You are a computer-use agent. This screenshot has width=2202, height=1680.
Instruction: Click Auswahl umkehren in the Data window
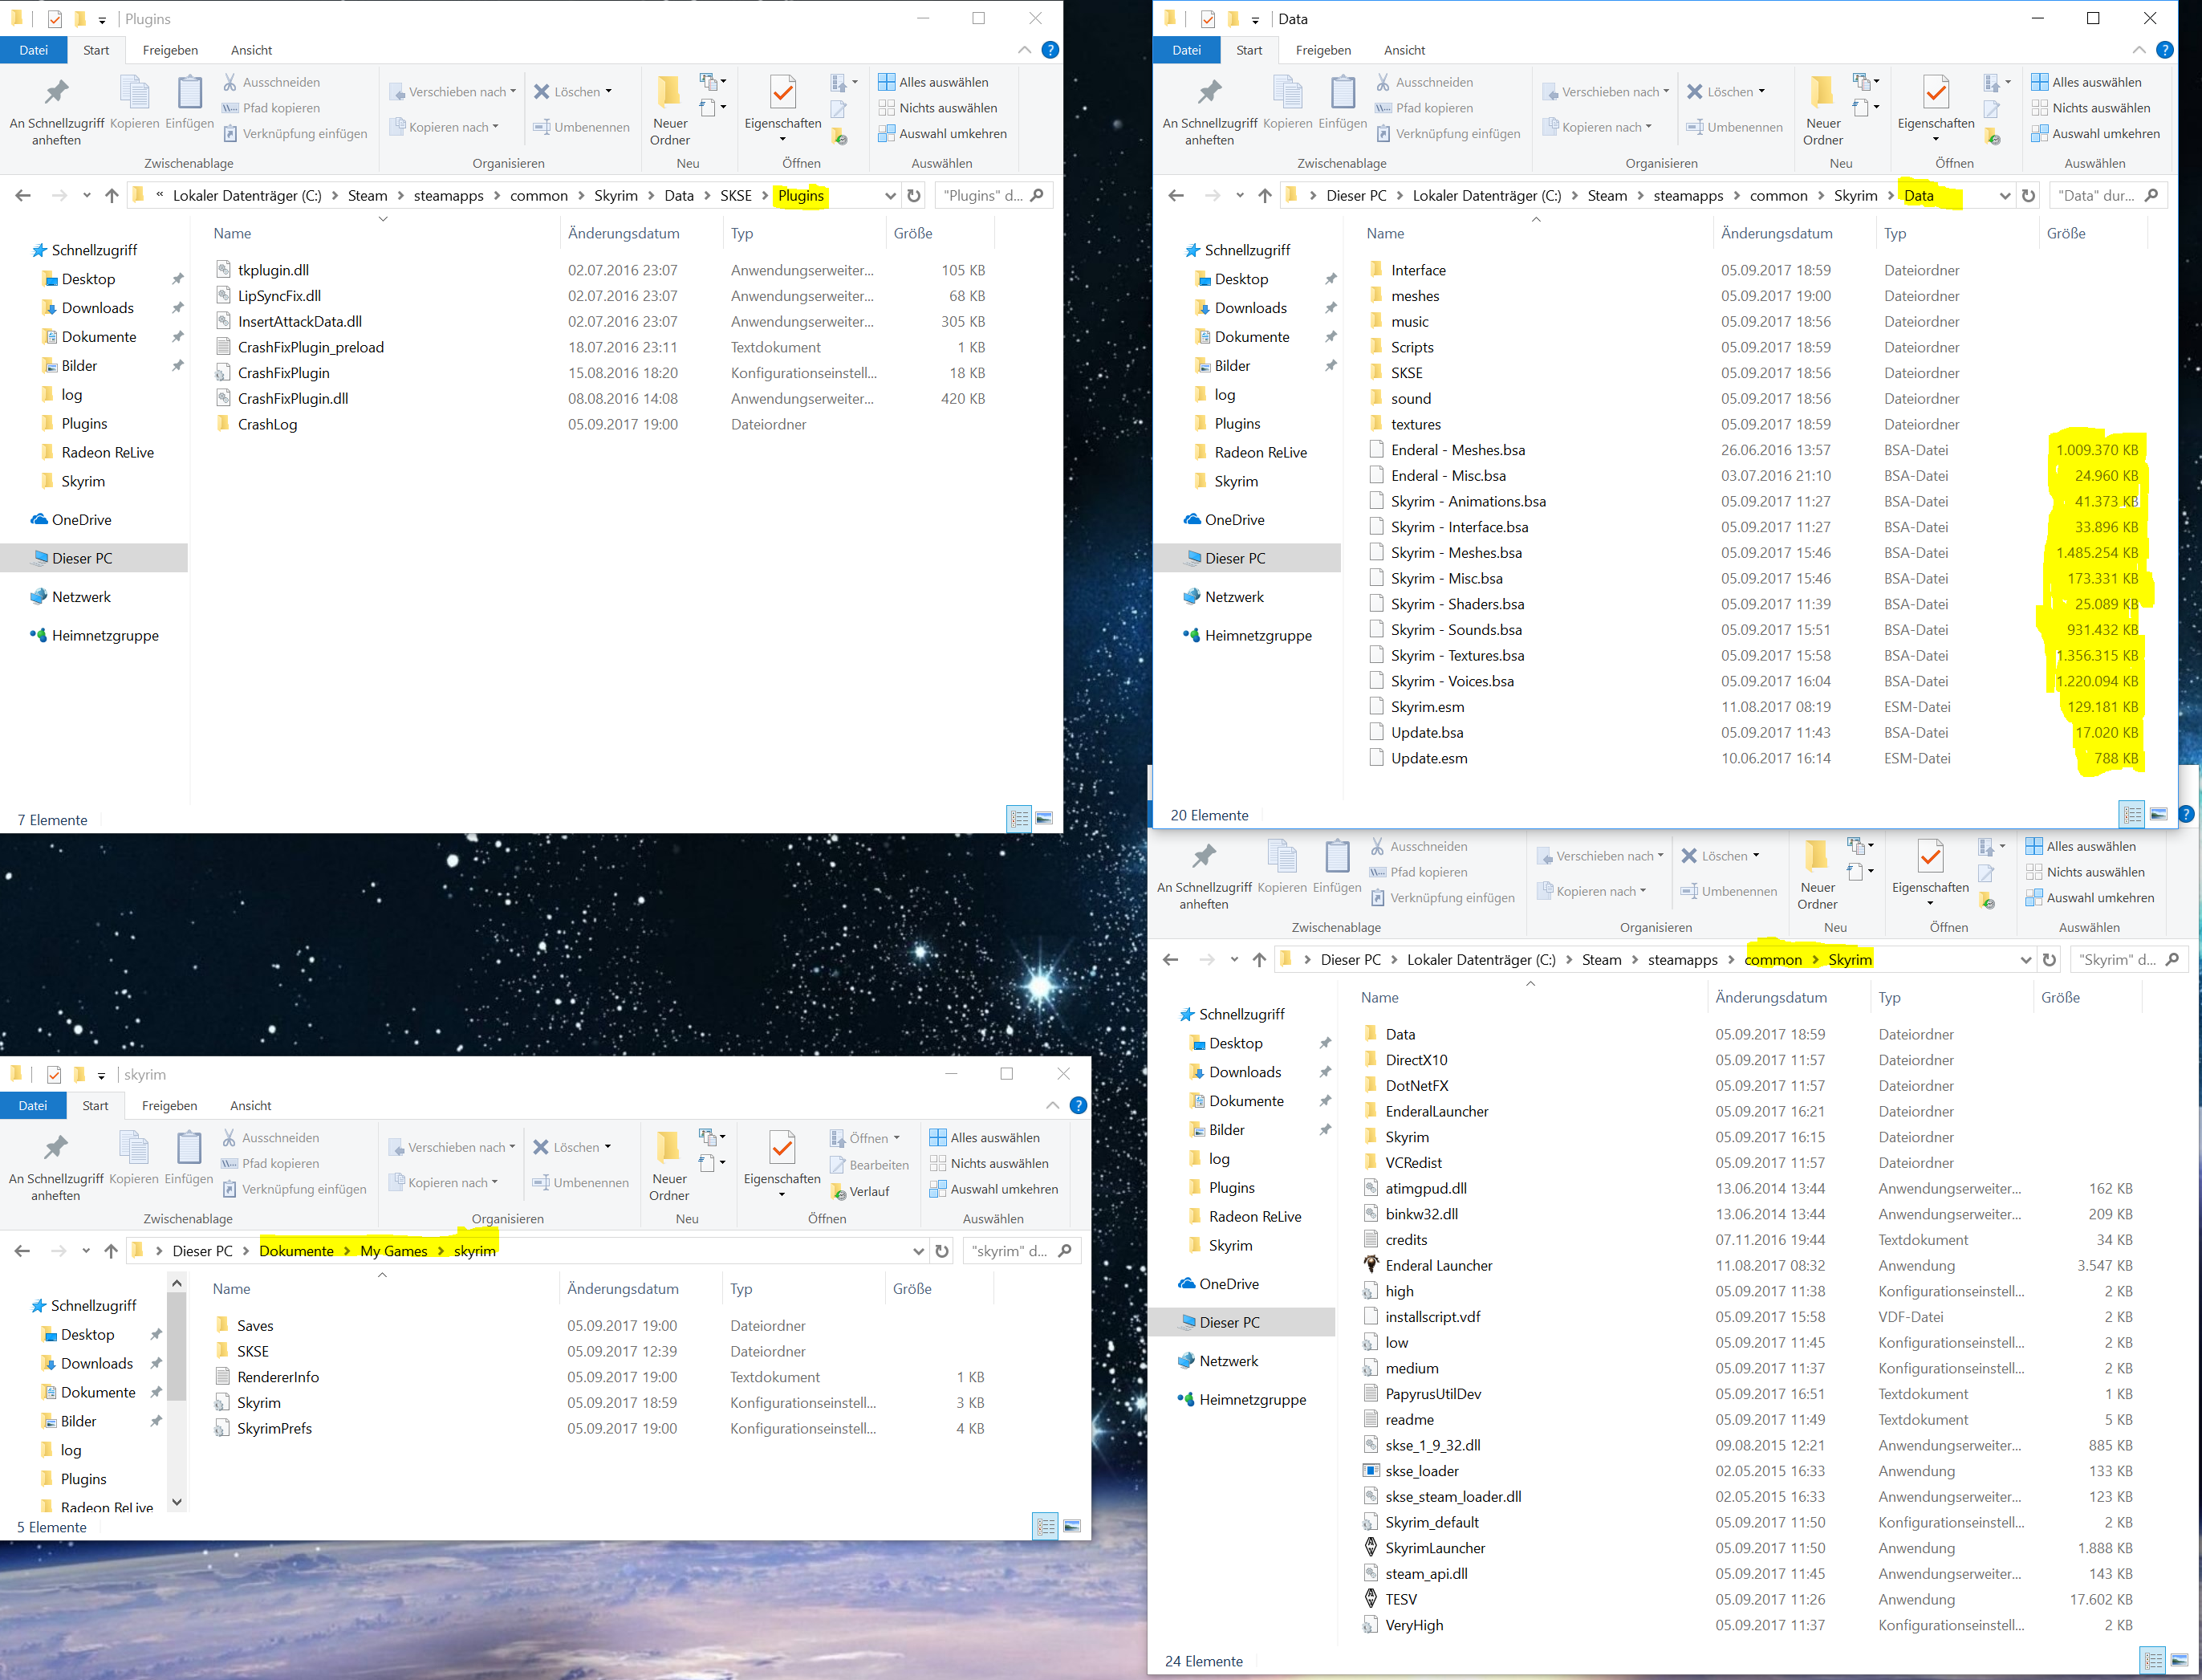(x=2097, y=133)
